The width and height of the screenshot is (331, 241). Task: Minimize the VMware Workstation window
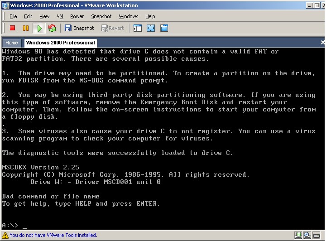pos(309,5)
